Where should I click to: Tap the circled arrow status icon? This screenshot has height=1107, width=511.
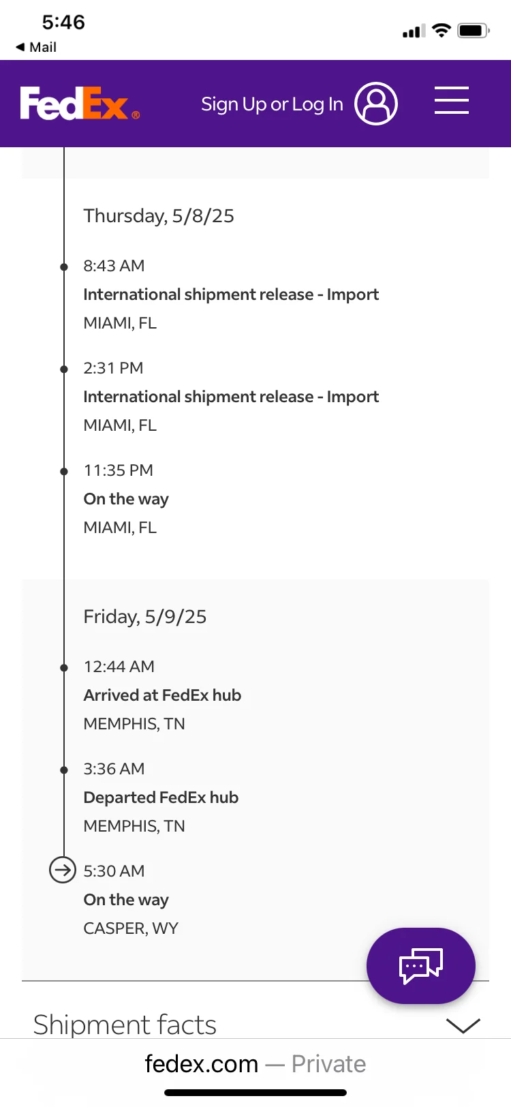pos(63,870)
